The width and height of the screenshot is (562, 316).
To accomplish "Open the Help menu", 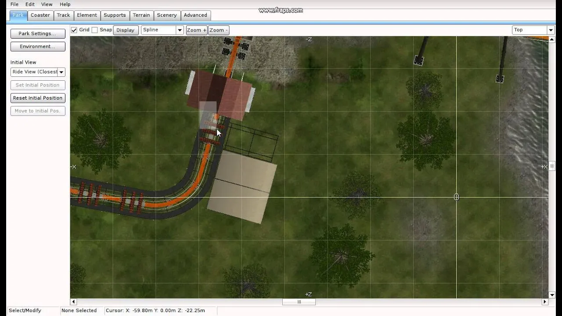I will (x=65, y=4).
